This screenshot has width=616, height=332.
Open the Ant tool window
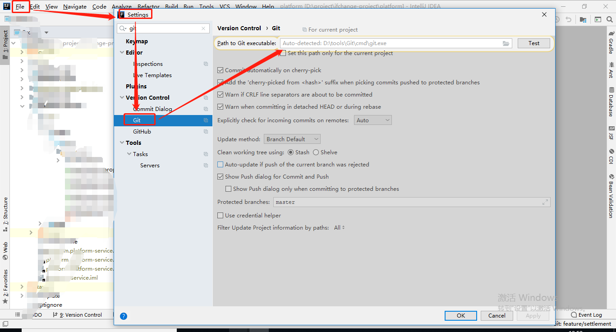click(611, 69)
